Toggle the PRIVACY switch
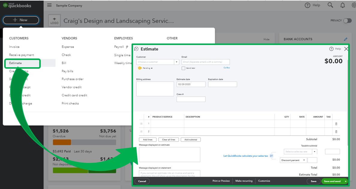 click(347, 21)
